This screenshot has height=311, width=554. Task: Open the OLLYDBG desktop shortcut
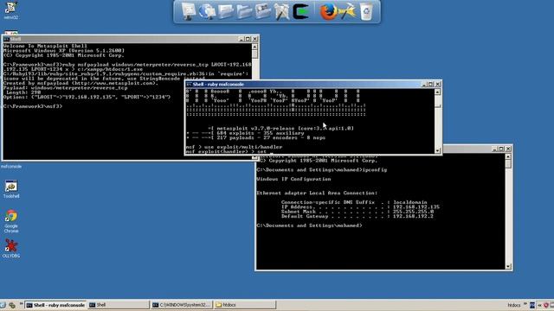[x=11, y=248]
